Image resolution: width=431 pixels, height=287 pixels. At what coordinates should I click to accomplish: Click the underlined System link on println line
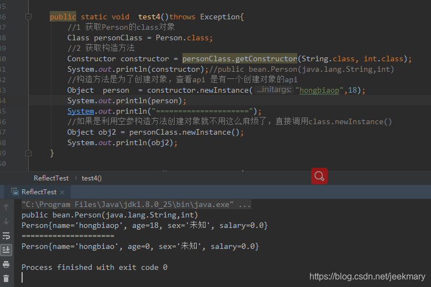coord(81,111)
